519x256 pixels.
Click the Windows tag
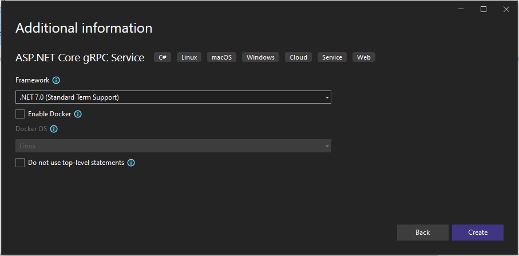[x=260, y=57]
